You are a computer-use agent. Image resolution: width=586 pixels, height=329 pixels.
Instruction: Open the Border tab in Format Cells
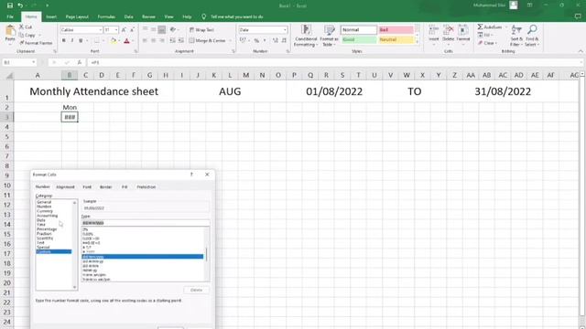(106, 186)
